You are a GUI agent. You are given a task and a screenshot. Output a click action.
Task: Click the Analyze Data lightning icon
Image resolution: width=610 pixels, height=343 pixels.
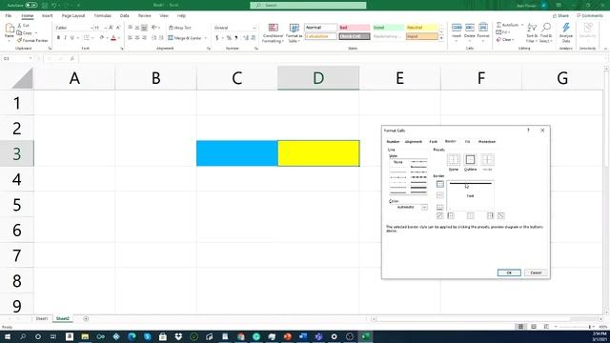[566, 28]
